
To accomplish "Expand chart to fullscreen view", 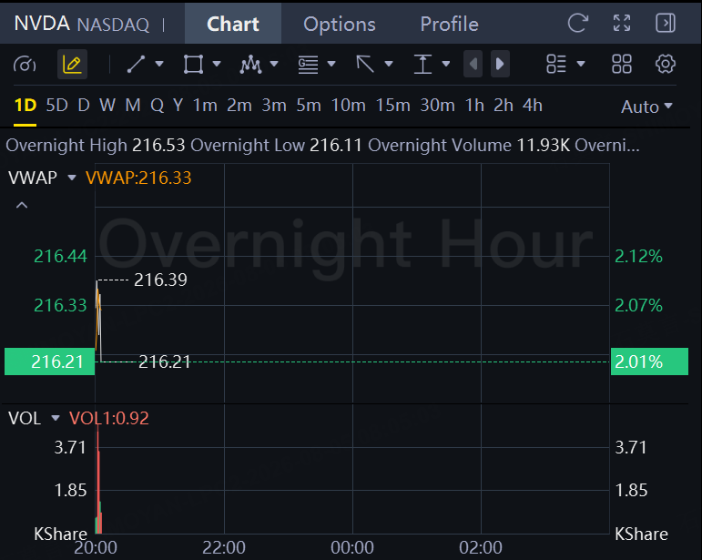I will (622, 23).
